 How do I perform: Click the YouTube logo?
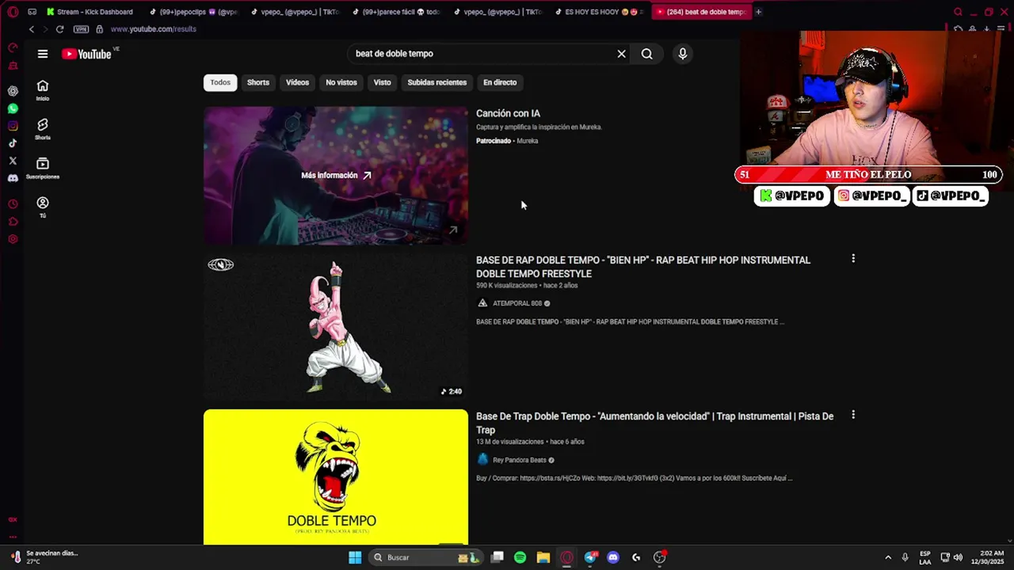coord(86,54)
